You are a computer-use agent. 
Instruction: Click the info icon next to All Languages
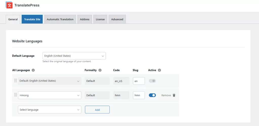[x=33, y=70]
